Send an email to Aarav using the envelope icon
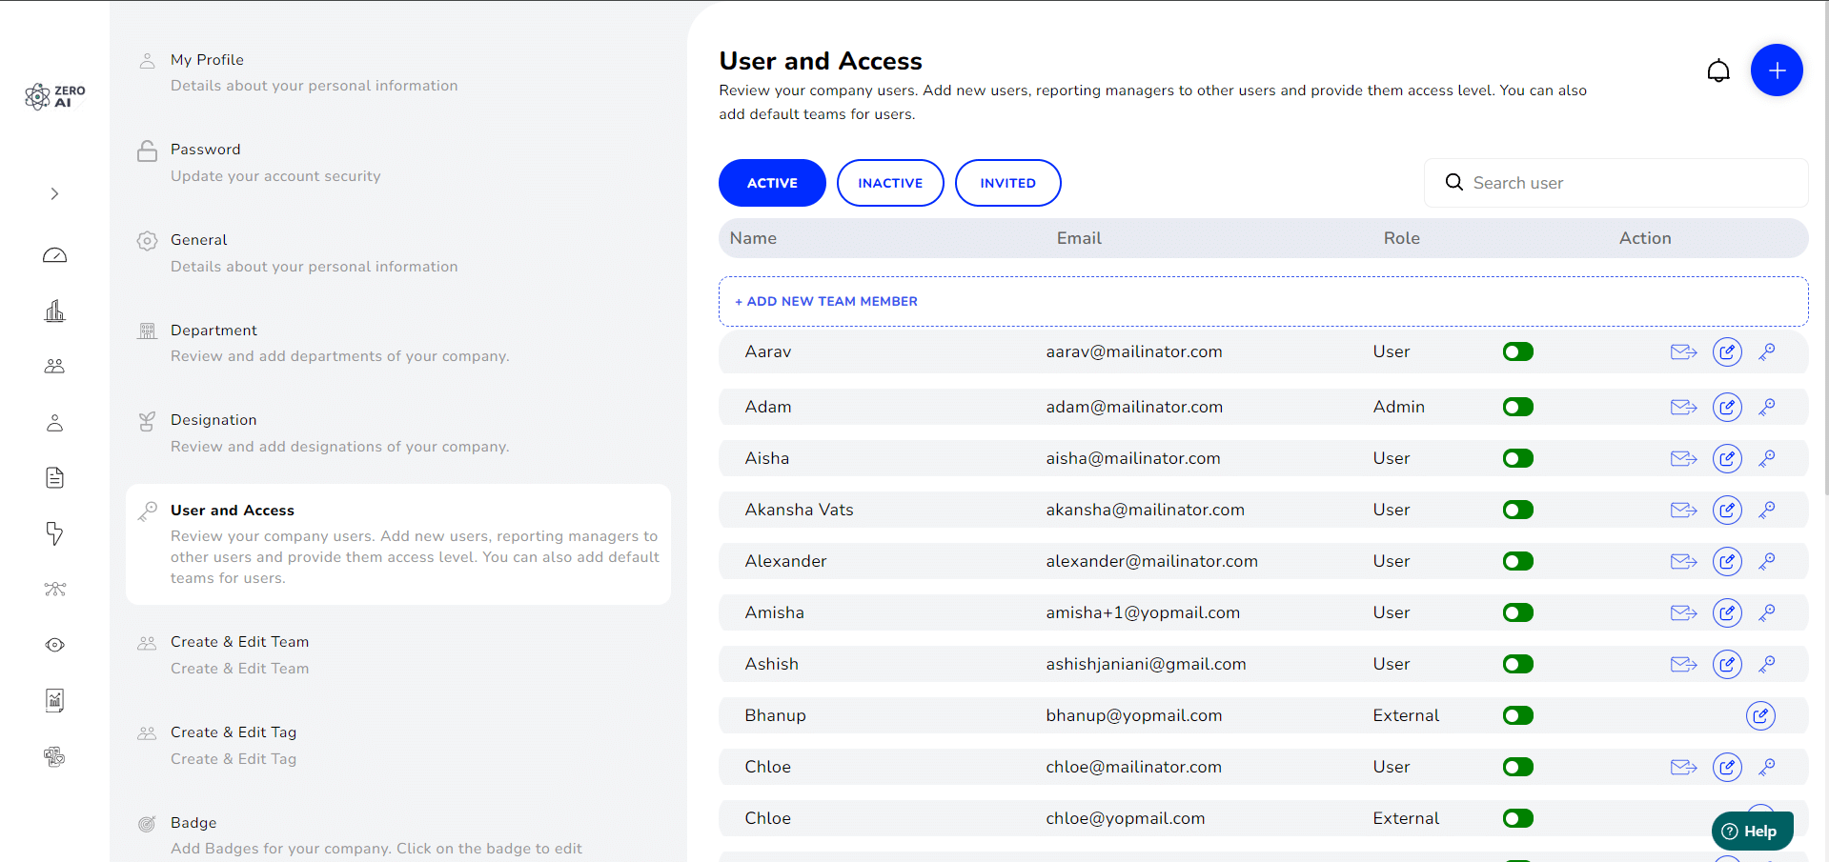1829x862 pixels. point(1683,351)
